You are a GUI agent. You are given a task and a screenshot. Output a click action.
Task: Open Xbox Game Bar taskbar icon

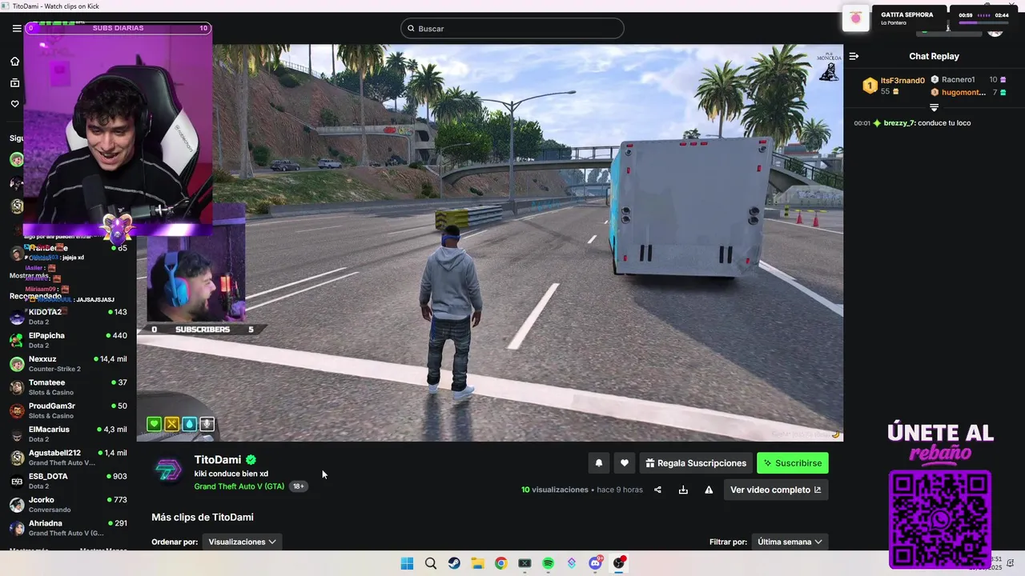coord(525,563)
